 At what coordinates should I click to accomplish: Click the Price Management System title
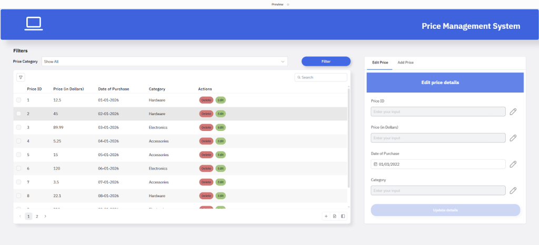471,26
